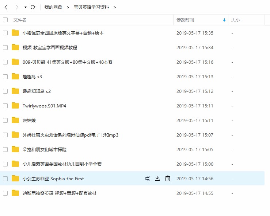Open 灰姑娘
This screenshot has height=216, width=270.
coord(29,121)
